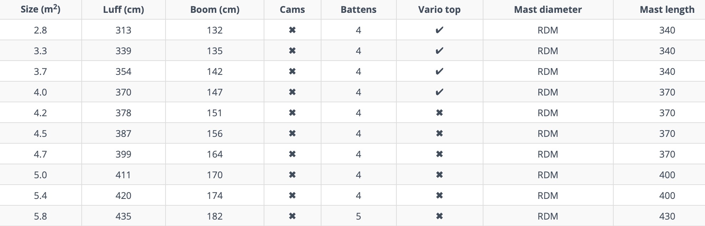Viewport: 705px width, 226px height.
Task: Click the boom value 164 cell
Action: [215, 154]
